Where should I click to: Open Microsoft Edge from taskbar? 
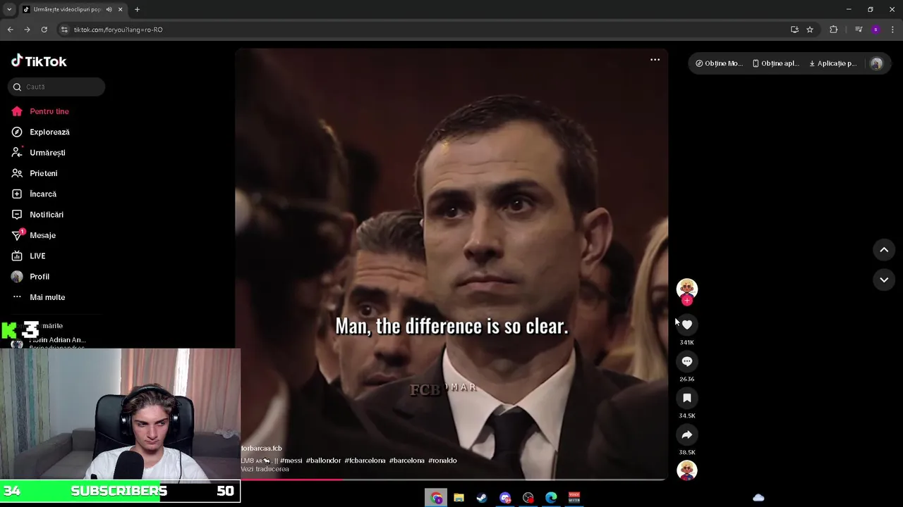551,498
